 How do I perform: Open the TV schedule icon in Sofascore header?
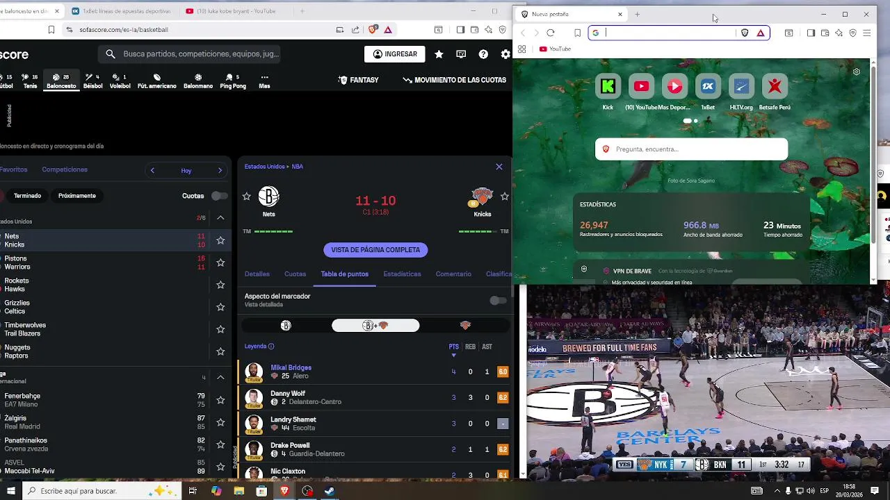click(461, 54)
